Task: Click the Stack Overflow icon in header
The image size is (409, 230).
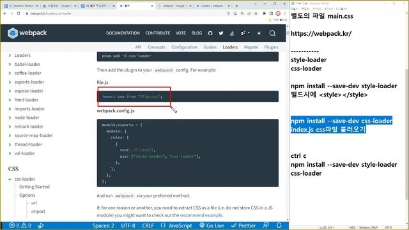Action: coord(231,33)
